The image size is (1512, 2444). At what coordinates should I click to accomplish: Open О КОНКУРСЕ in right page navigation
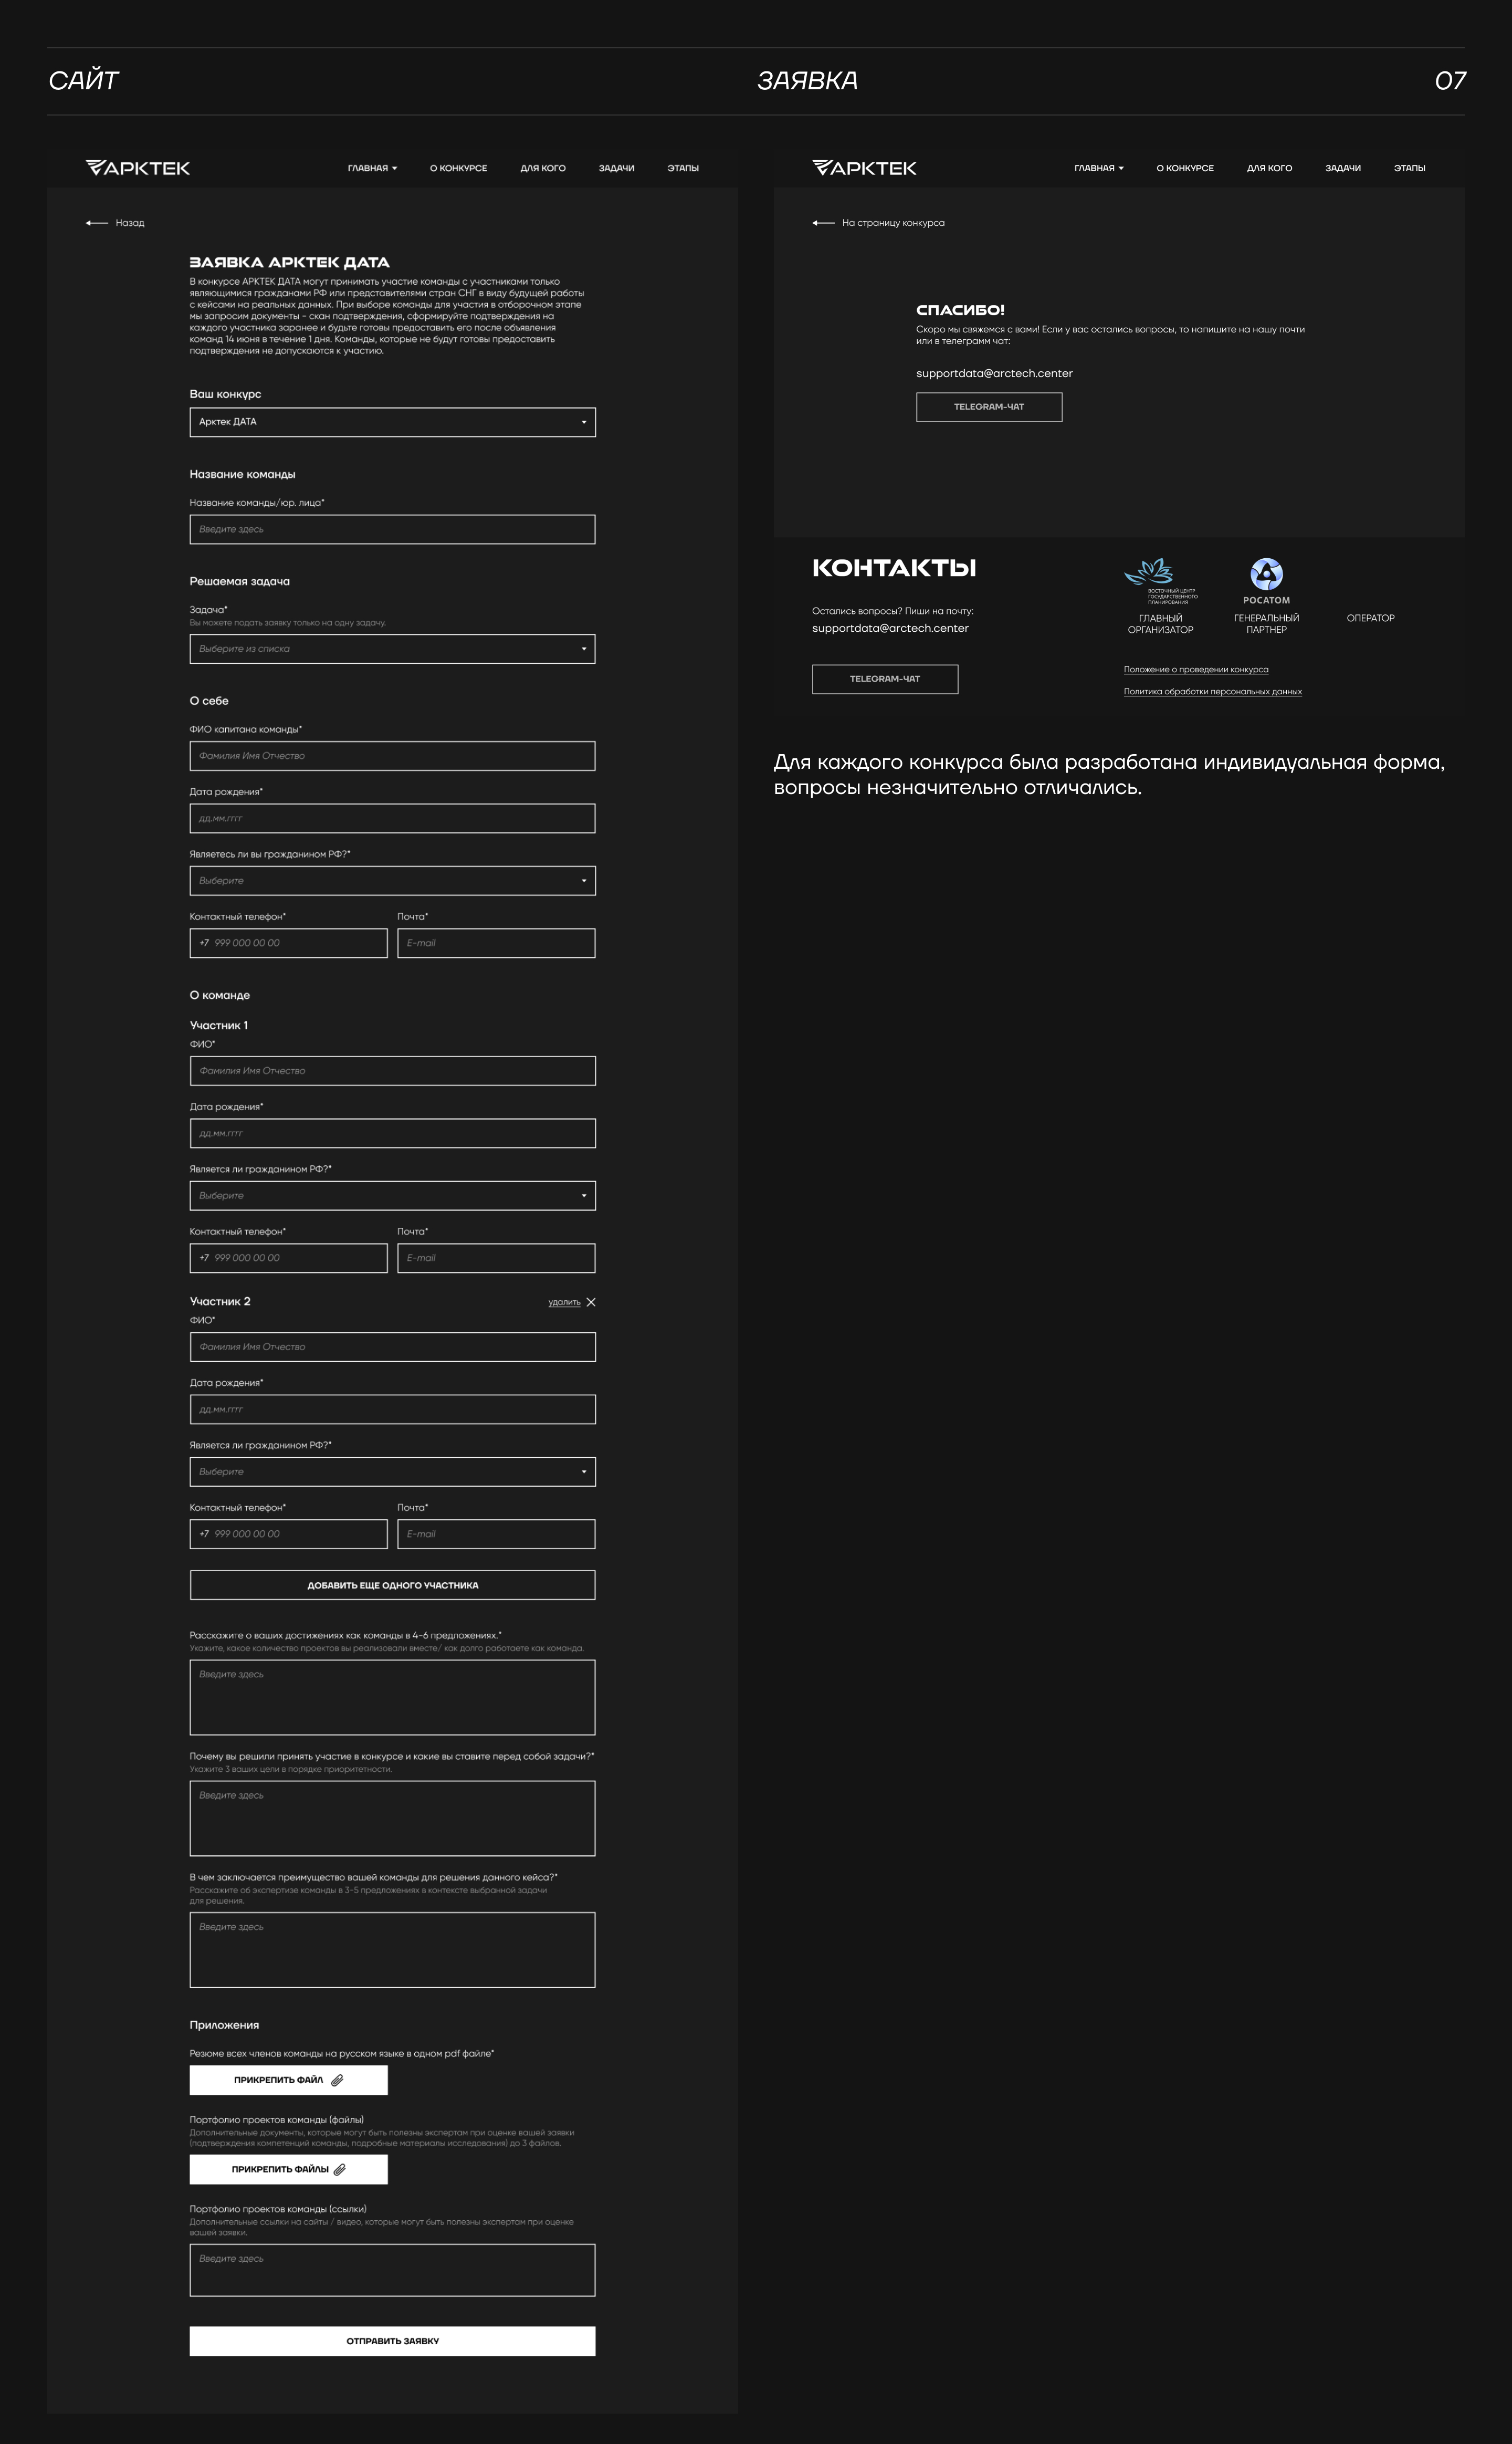tap(1185, 168)
